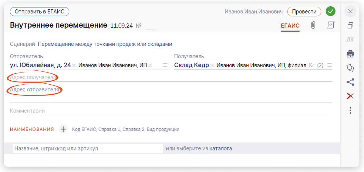Viewport: 364px width, 172px height.
Task: Click the copy document icon
Action: point(350,26)
